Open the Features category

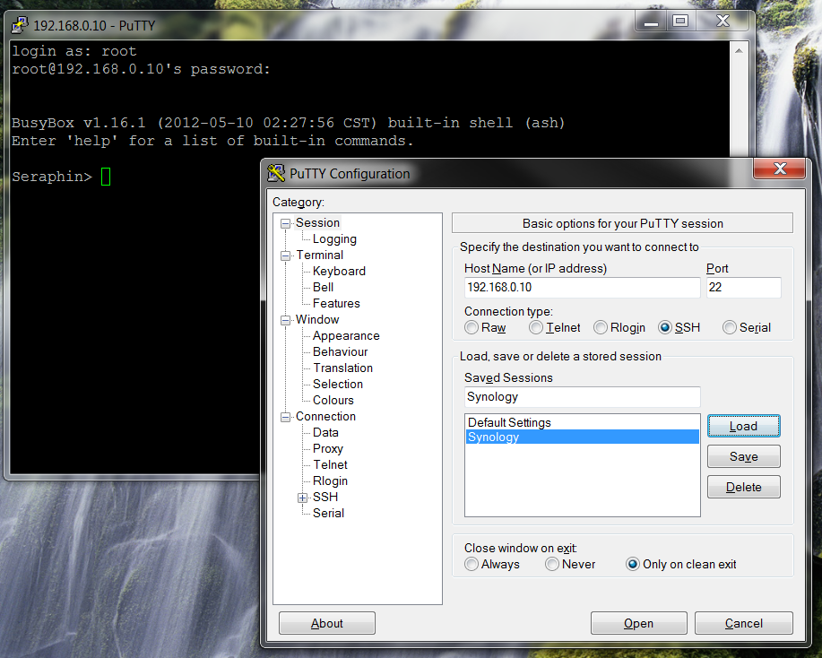(x=336, y=304)
